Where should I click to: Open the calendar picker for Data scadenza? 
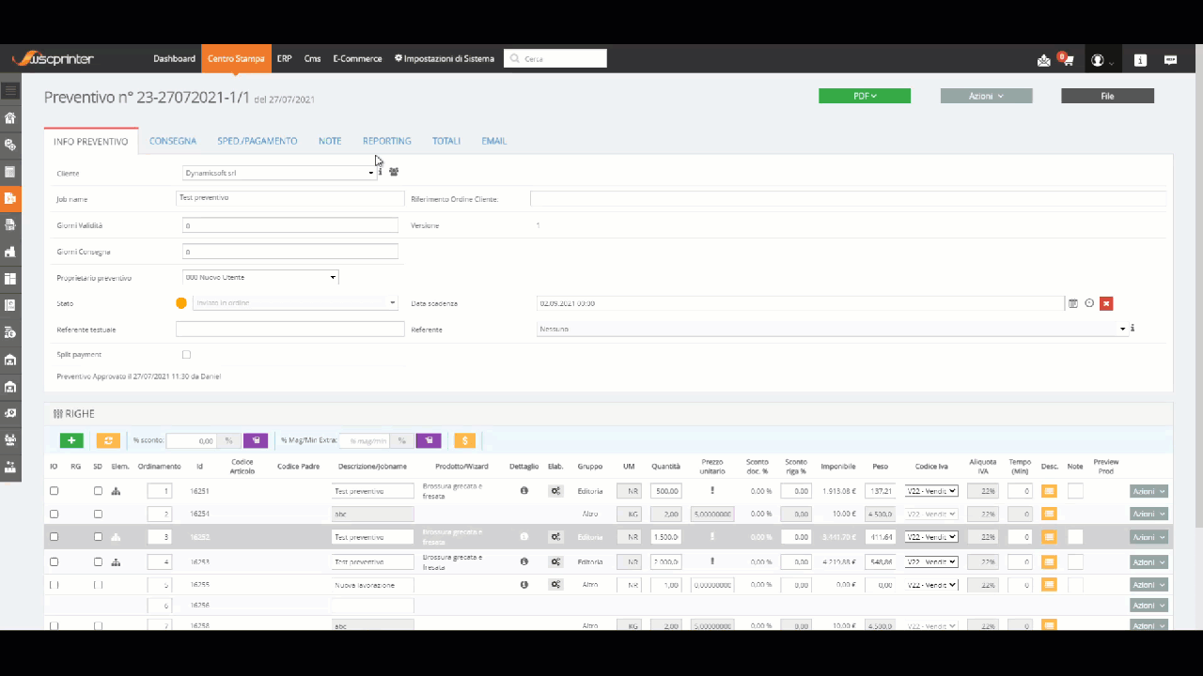(x=1073, y=303)
